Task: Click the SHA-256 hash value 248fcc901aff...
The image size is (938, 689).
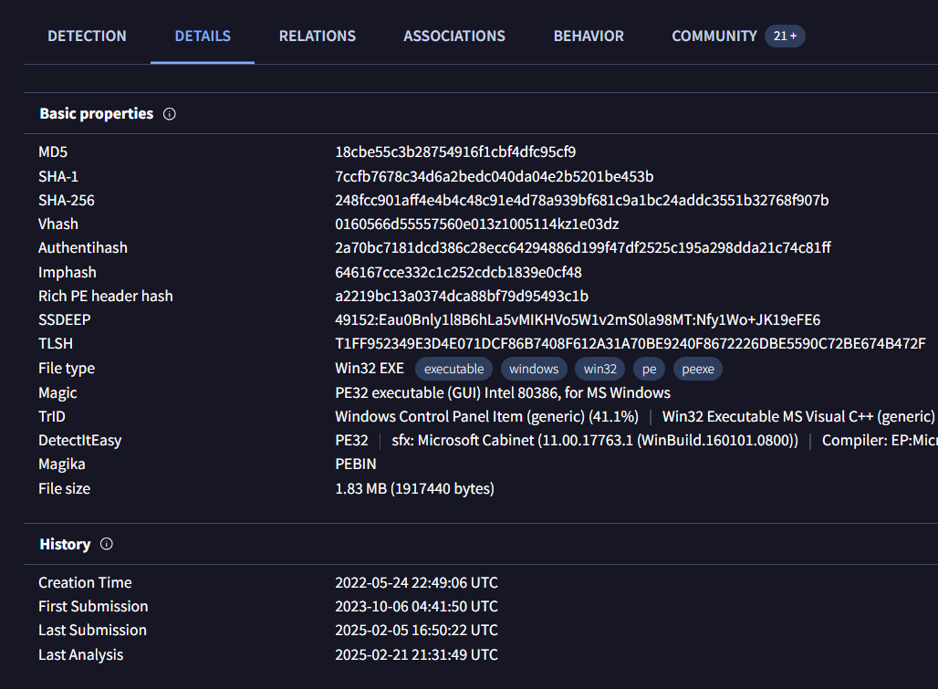Action: pyautogui.click(x=581, y=201)
